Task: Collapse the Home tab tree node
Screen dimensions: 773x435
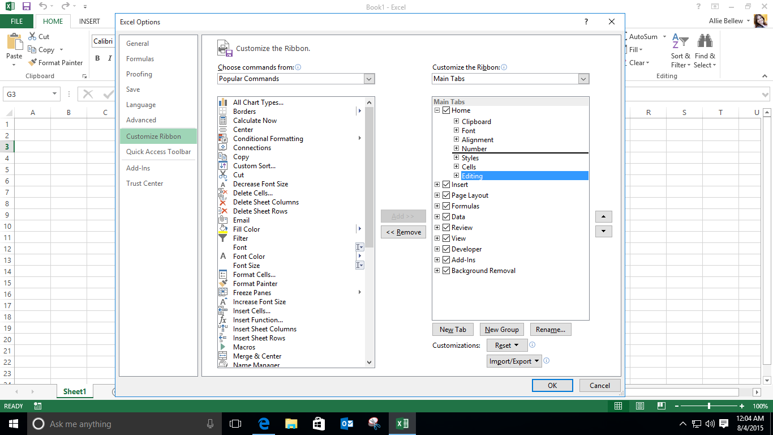Action: [437, 110]
